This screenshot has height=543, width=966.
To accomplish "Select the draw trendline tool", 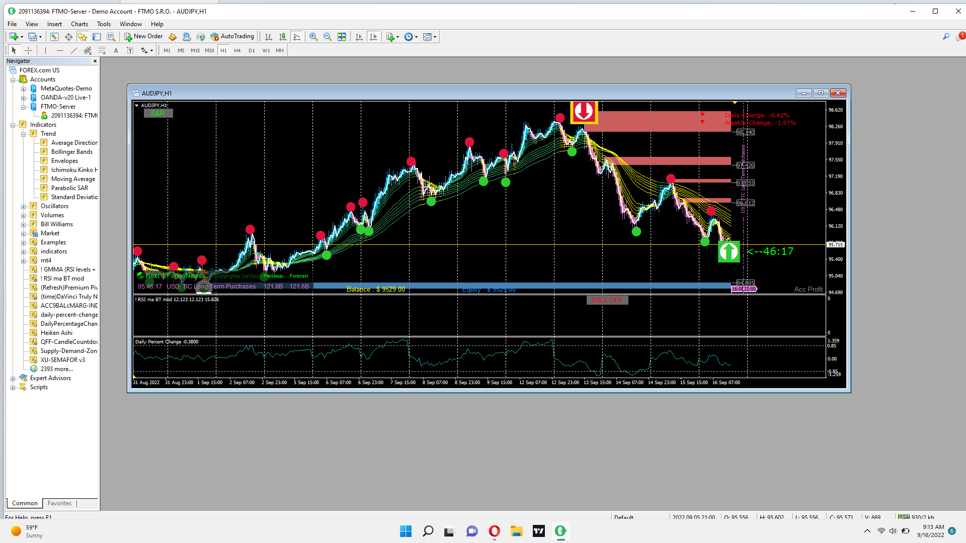I will tap(74, 50).
